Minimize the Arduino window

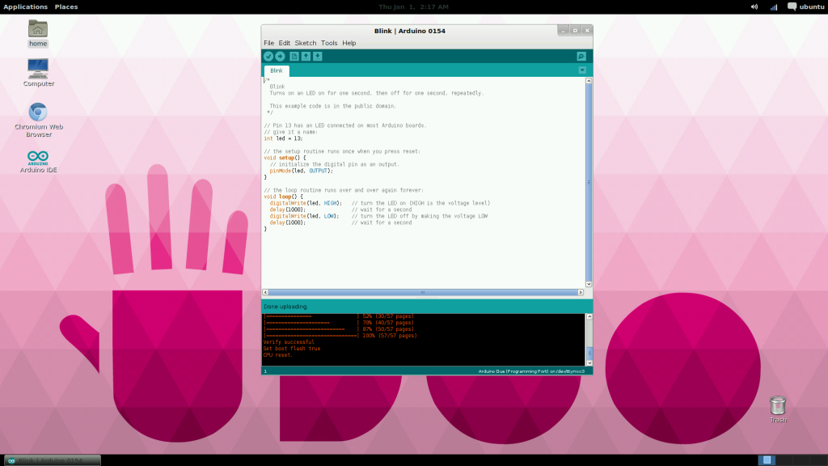[x=564, y=31]
